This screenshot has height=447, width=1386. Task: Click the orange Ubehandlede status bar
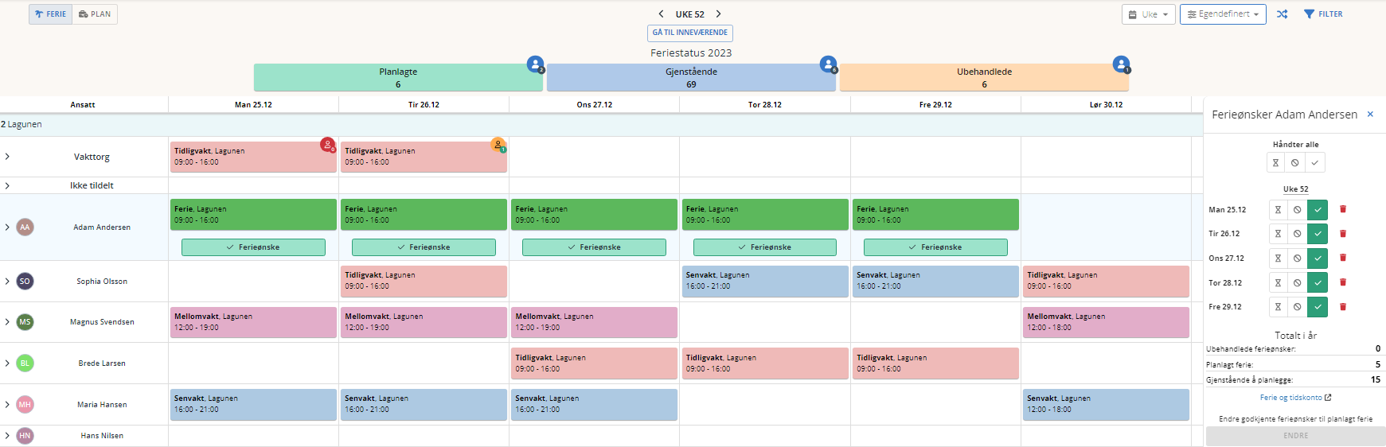pyautogui.click(x=984, y=77)
